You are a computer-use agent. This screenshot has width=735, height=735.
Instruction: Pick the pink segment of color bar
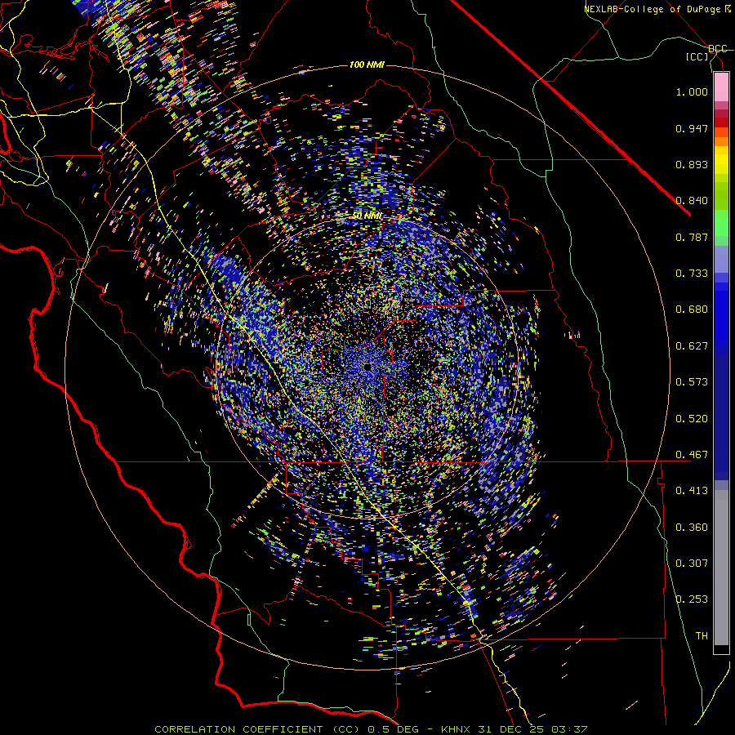pos(721,87)
